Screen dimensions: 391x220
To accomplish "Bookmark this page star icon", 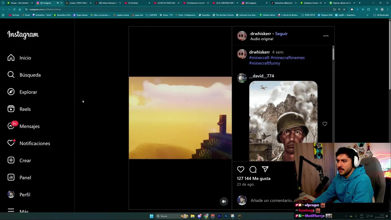I will point(344,9).
